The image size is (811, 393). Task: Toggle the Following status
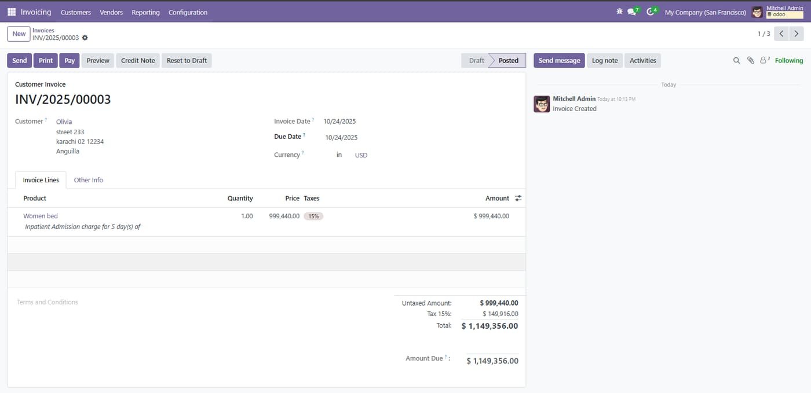coord(789,60)
